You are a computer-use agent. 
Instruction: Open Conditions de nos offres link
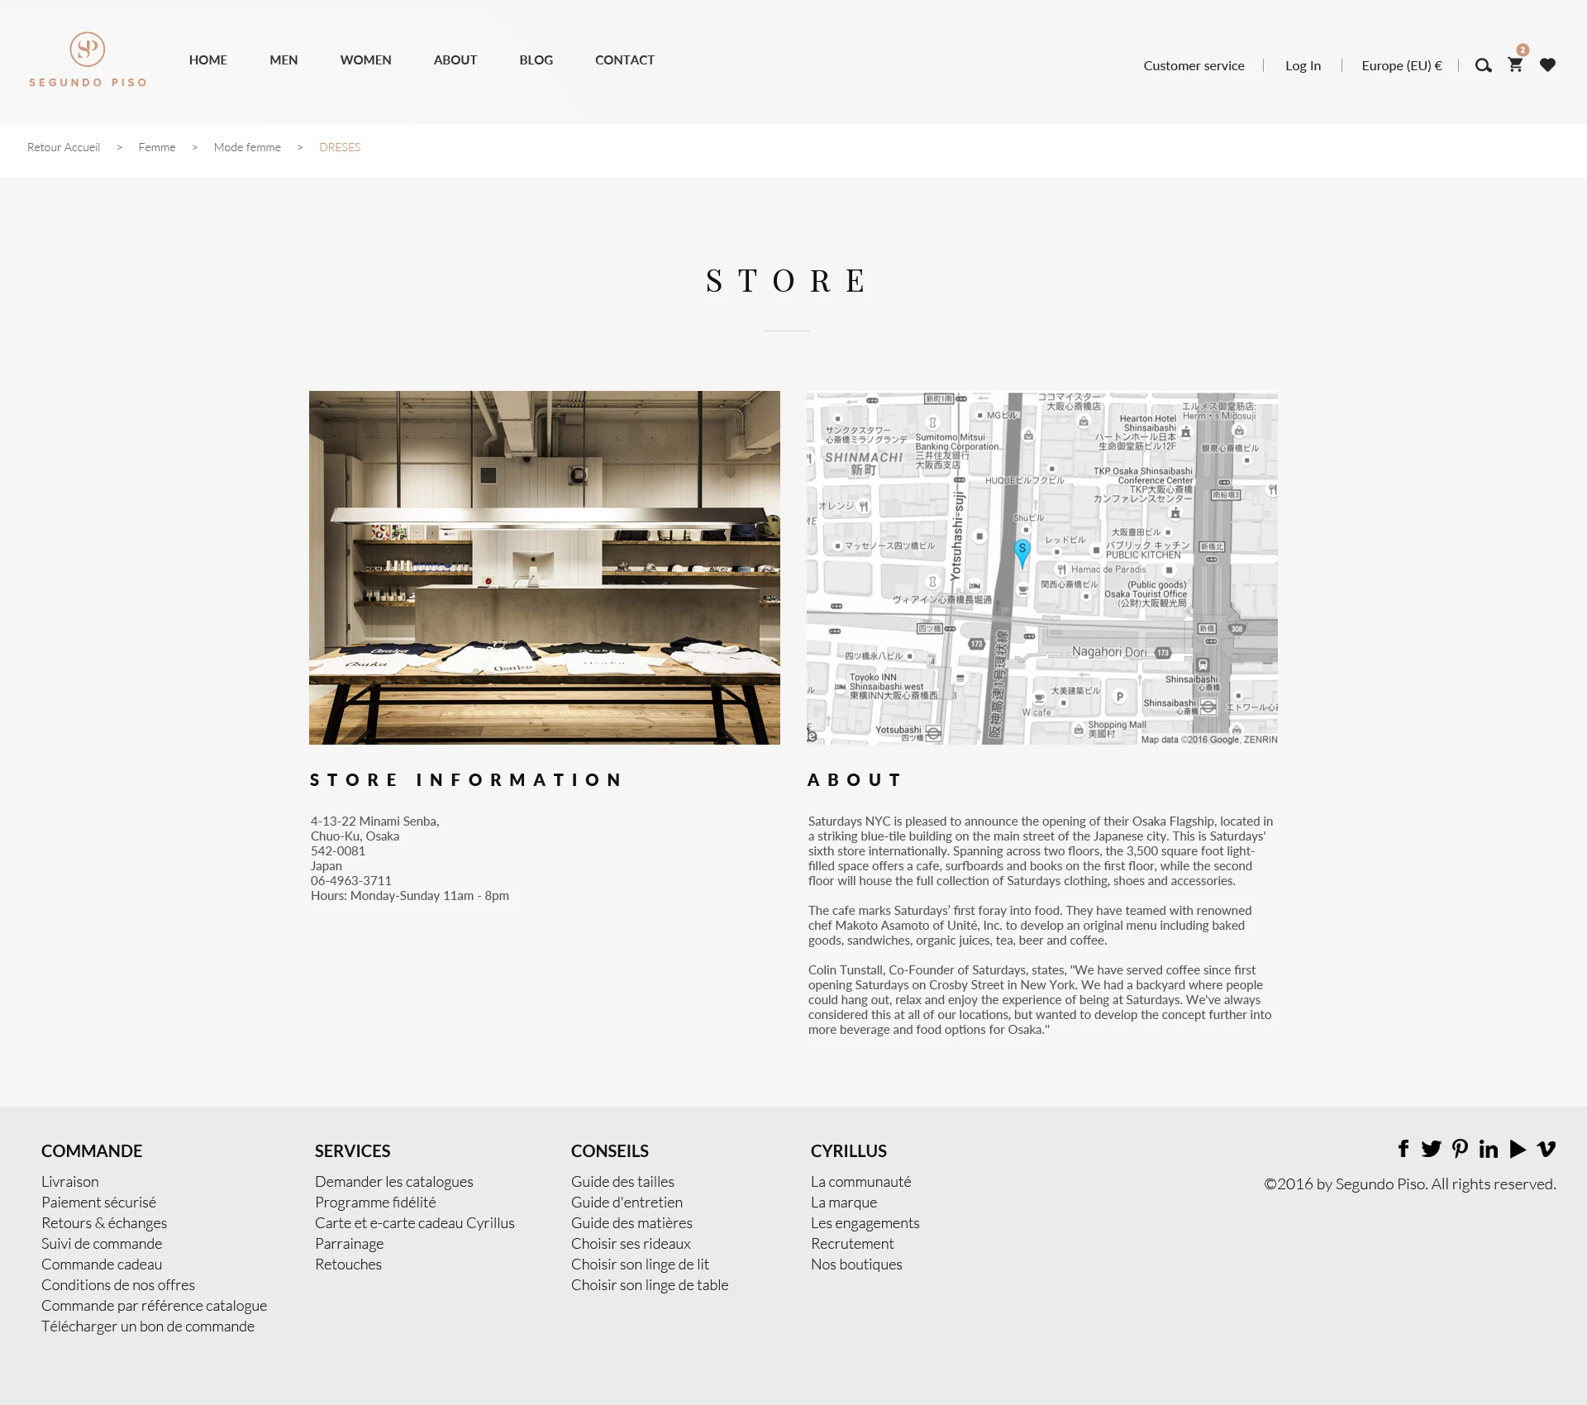click(x=118, y=1285)
